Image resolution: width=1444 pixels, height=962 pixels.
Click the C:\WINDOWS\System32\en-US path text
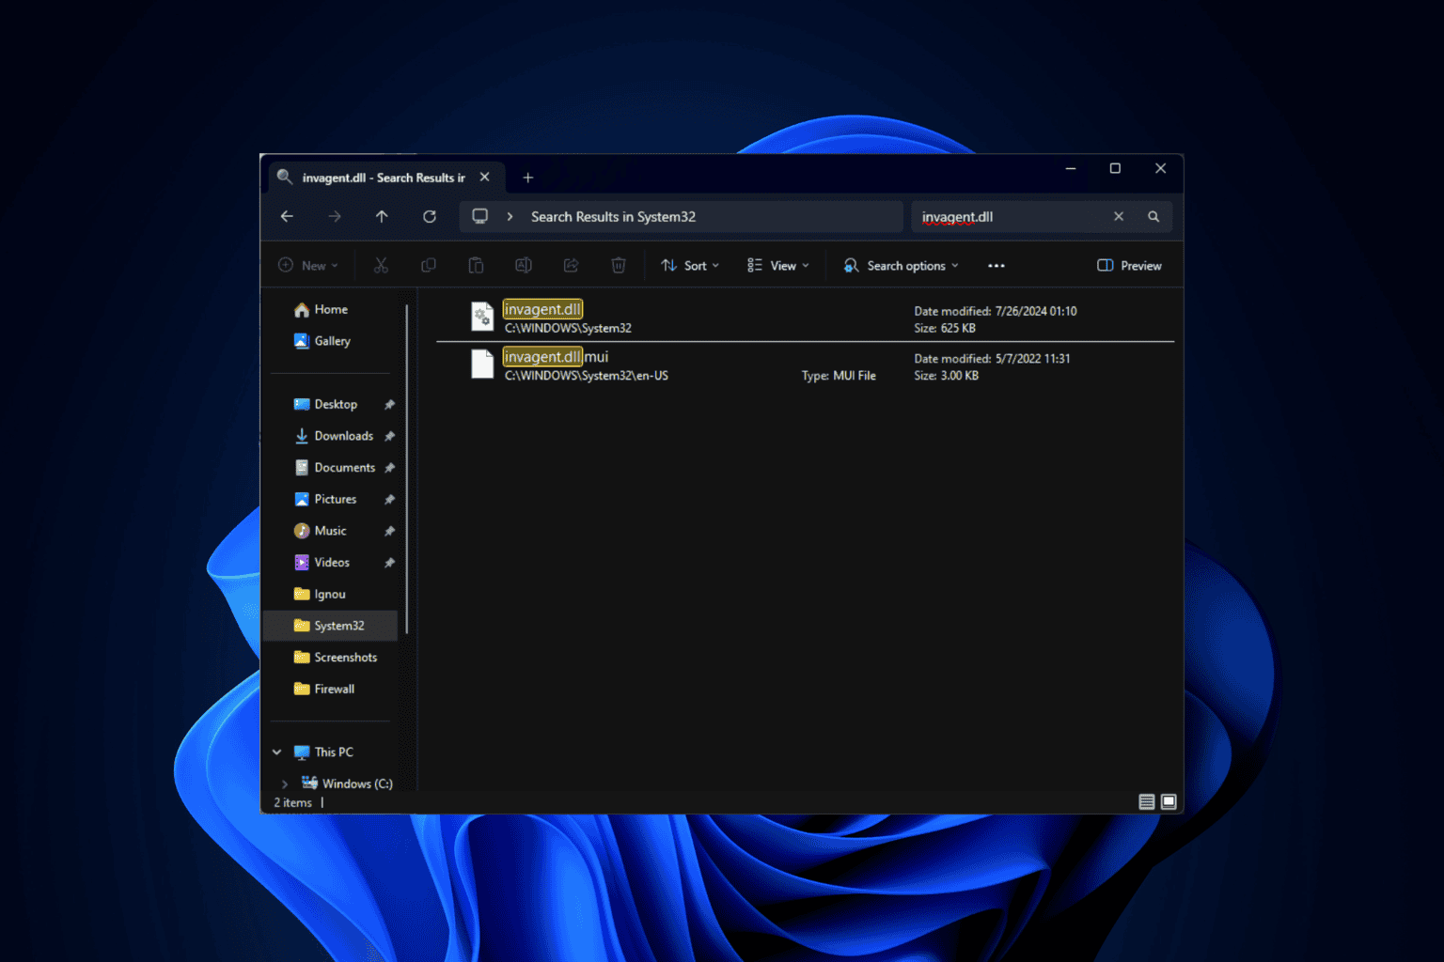pos(587,376)
